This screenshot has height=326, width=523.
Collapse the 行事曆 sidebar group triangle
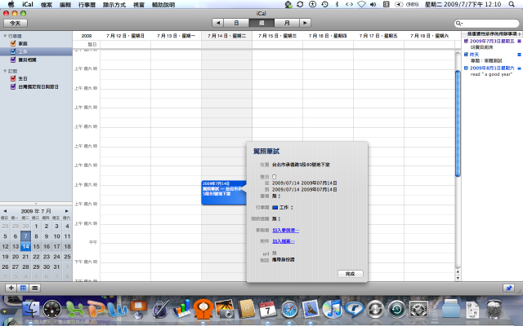tap(5, 36)
